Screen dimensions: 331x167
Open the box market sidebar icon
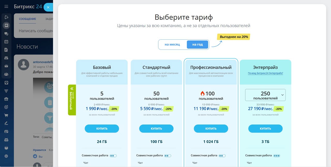coord(6,148)
